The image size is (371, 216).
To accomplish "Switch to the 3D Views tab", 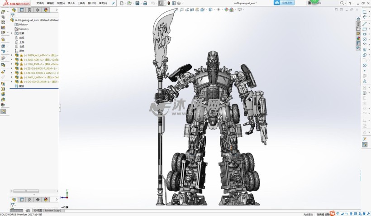I will (38, 210).
